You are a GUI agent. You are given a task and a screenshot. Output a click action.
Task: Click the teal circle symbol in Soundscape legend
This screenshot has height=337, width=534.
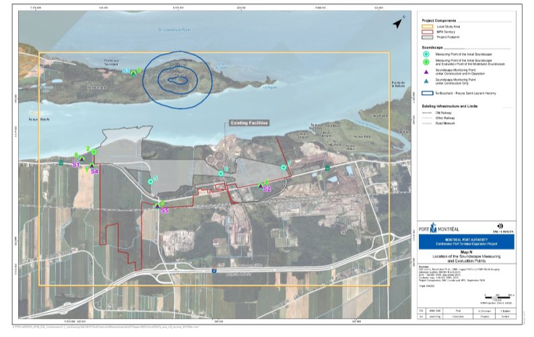(426, 54)
